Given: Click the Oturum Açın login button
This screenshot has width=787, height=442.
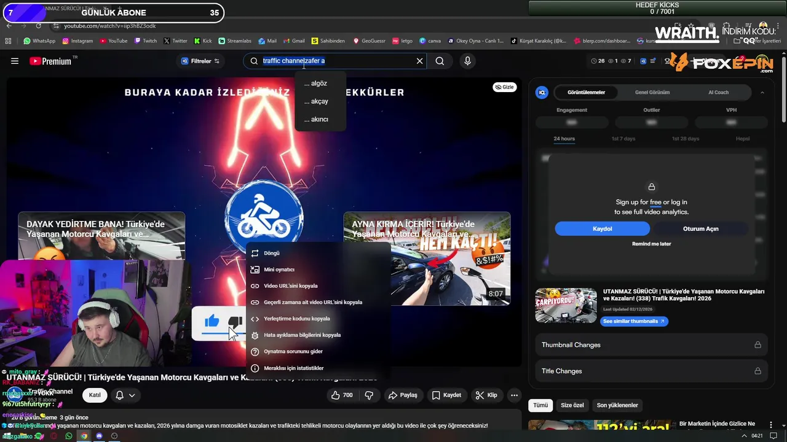Looking at the screenshot, I should tap(700, 228).
